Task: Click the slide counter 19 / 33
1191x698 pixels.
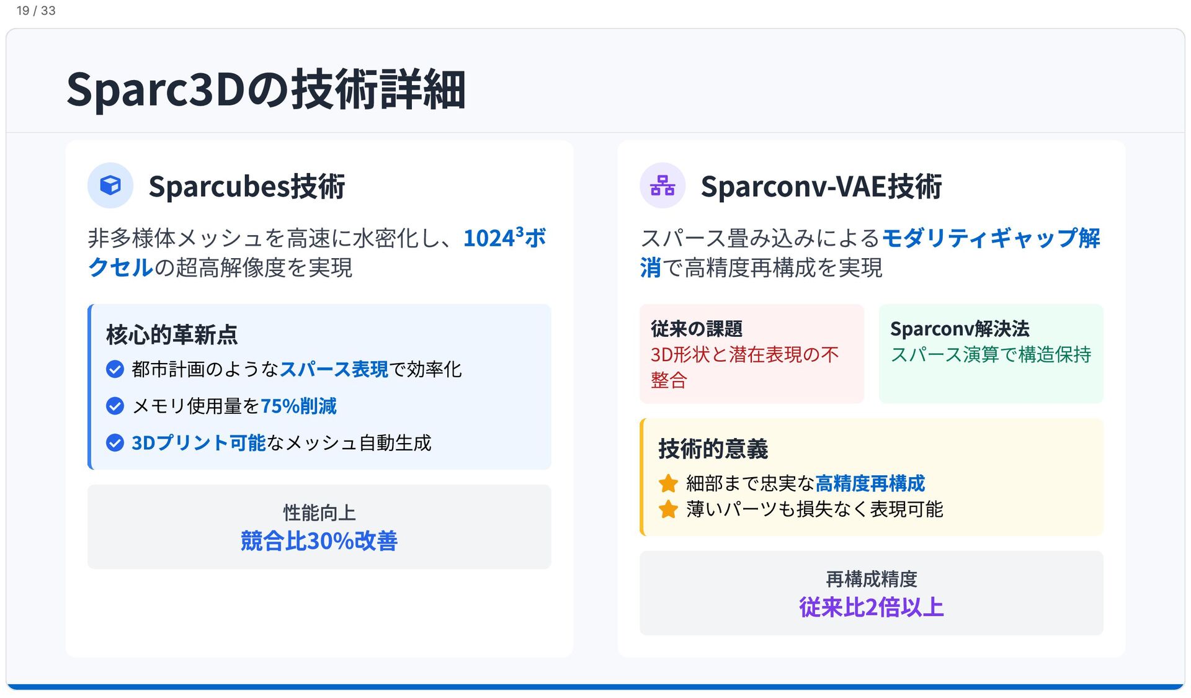Action: 36,11
